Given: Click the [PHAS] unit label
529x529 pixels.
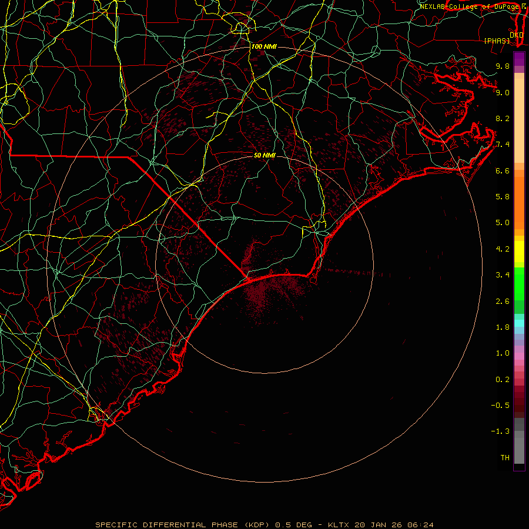Looking at the screenshot, I should pyautogui.click(x=497, y=41).
